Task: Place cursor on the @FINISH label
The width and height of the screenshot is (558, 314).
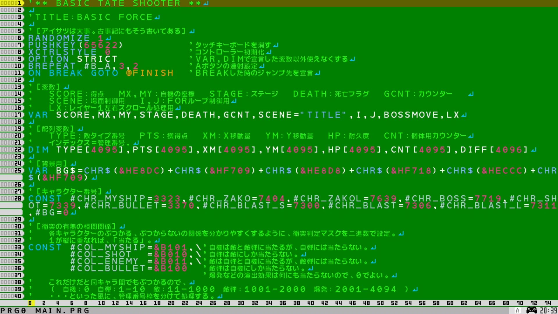Action: coord(150,73)
